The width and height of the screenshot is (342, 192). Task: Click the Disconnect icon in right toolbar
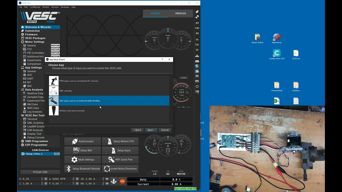[197, 17]
